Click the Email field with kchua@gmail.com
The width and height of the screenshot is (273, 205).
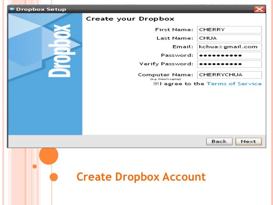(x=229, y=47)
